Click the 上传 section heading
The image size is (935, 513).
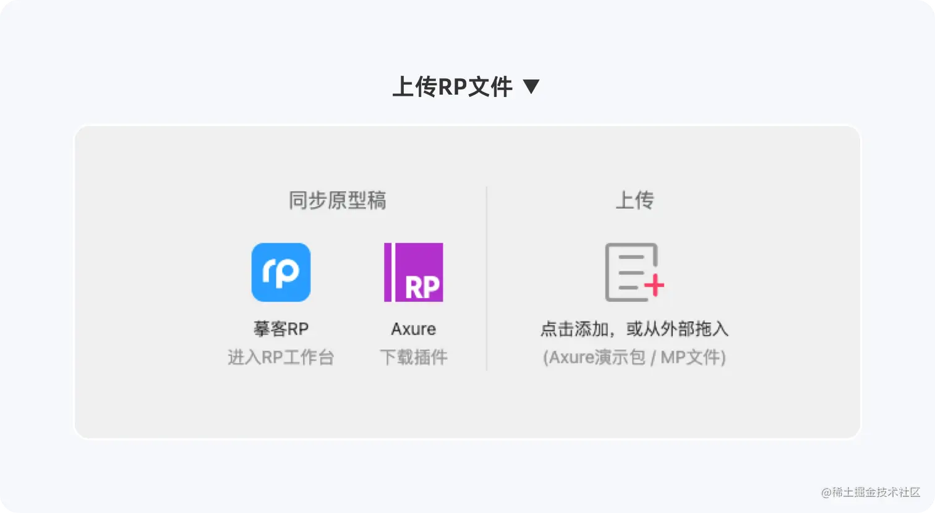pos(634,200)
